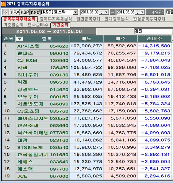The height and width of the screenshot is (183, 173).
Task: Click stock code 054620
Action: 59,46
